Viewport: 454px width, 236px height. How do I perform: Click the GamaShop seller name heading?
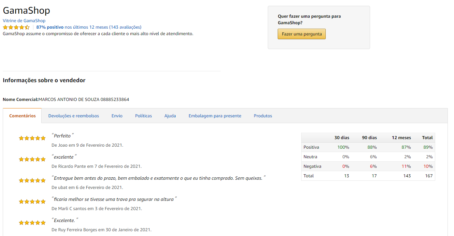click(27, 11)
